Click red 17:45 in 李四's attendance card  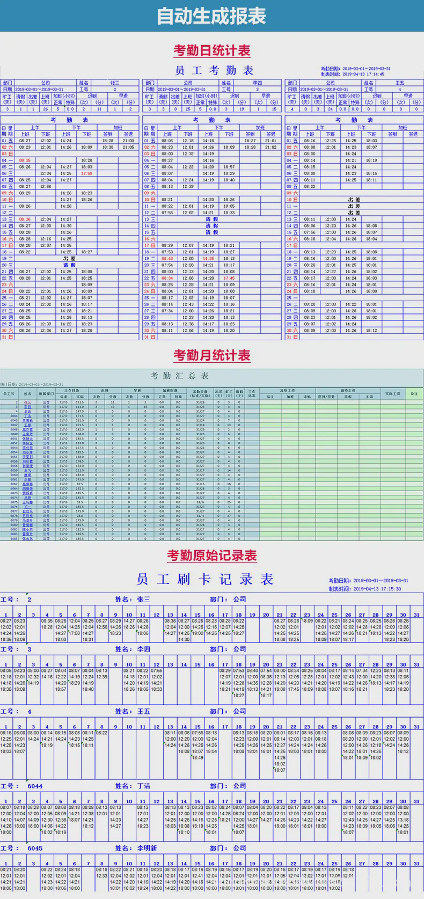(229, 278)
